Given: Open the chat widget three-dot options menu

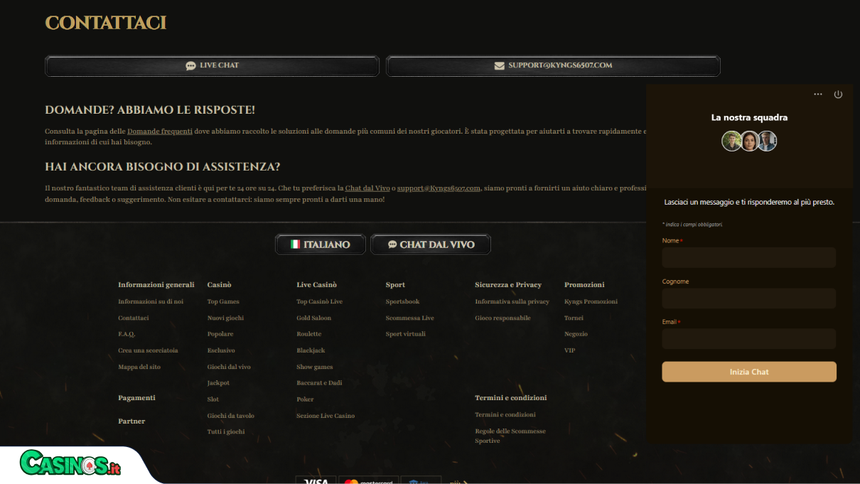Looking at the screenshot, I should 818,95.
